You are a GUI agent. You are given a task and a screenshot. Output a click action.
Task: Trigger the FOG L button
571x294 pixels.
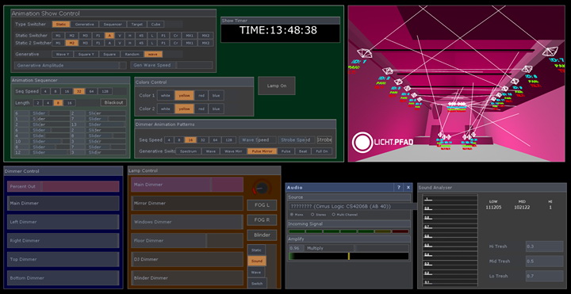click(x=262, y=205)
